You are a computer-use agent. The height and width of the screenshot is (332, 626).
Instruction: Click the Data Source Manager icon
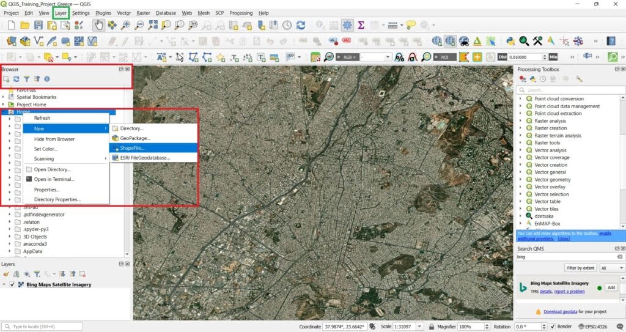point(11,41)
